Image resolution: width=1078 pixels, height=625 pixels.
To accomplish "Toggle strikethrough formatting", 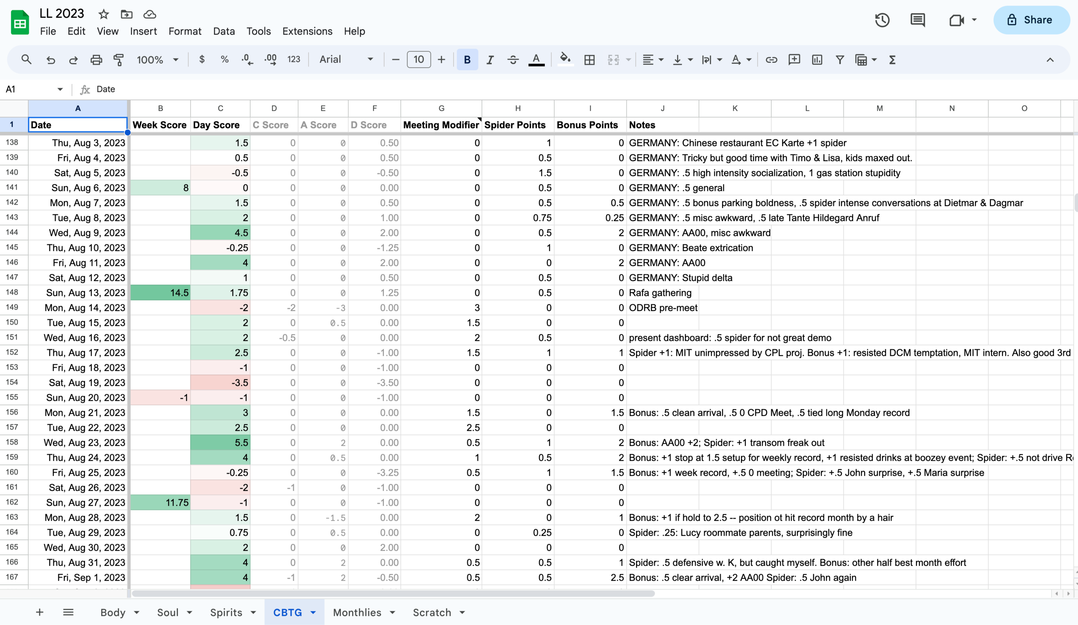I will tap(513, 59).
